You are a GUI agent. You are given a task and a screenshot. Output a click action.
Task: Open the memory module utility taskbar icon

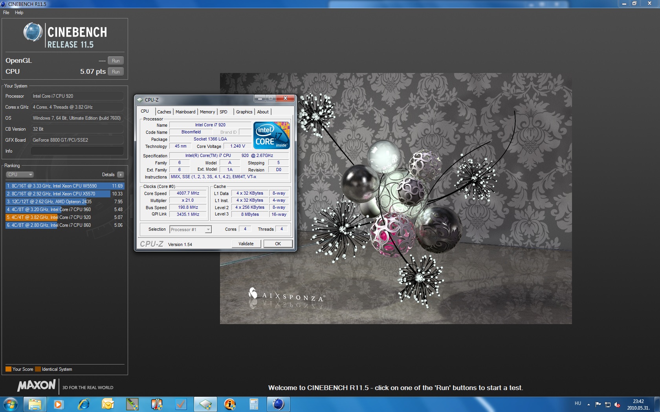coord(132,404)
